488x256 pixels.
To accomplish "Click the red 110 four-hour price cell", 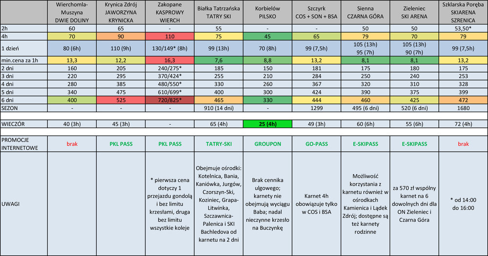I will click(170, 37).
